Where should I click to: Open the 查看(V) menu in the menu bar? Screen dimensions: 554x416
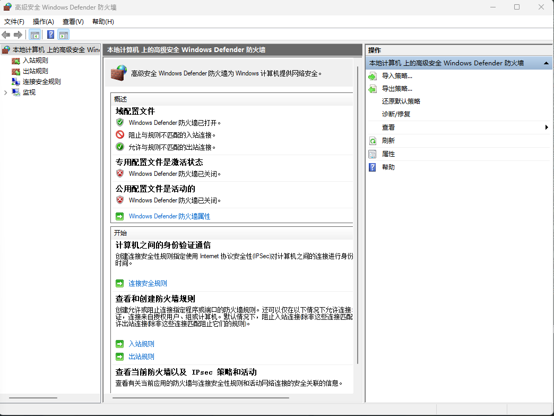(x=73, y=22)
